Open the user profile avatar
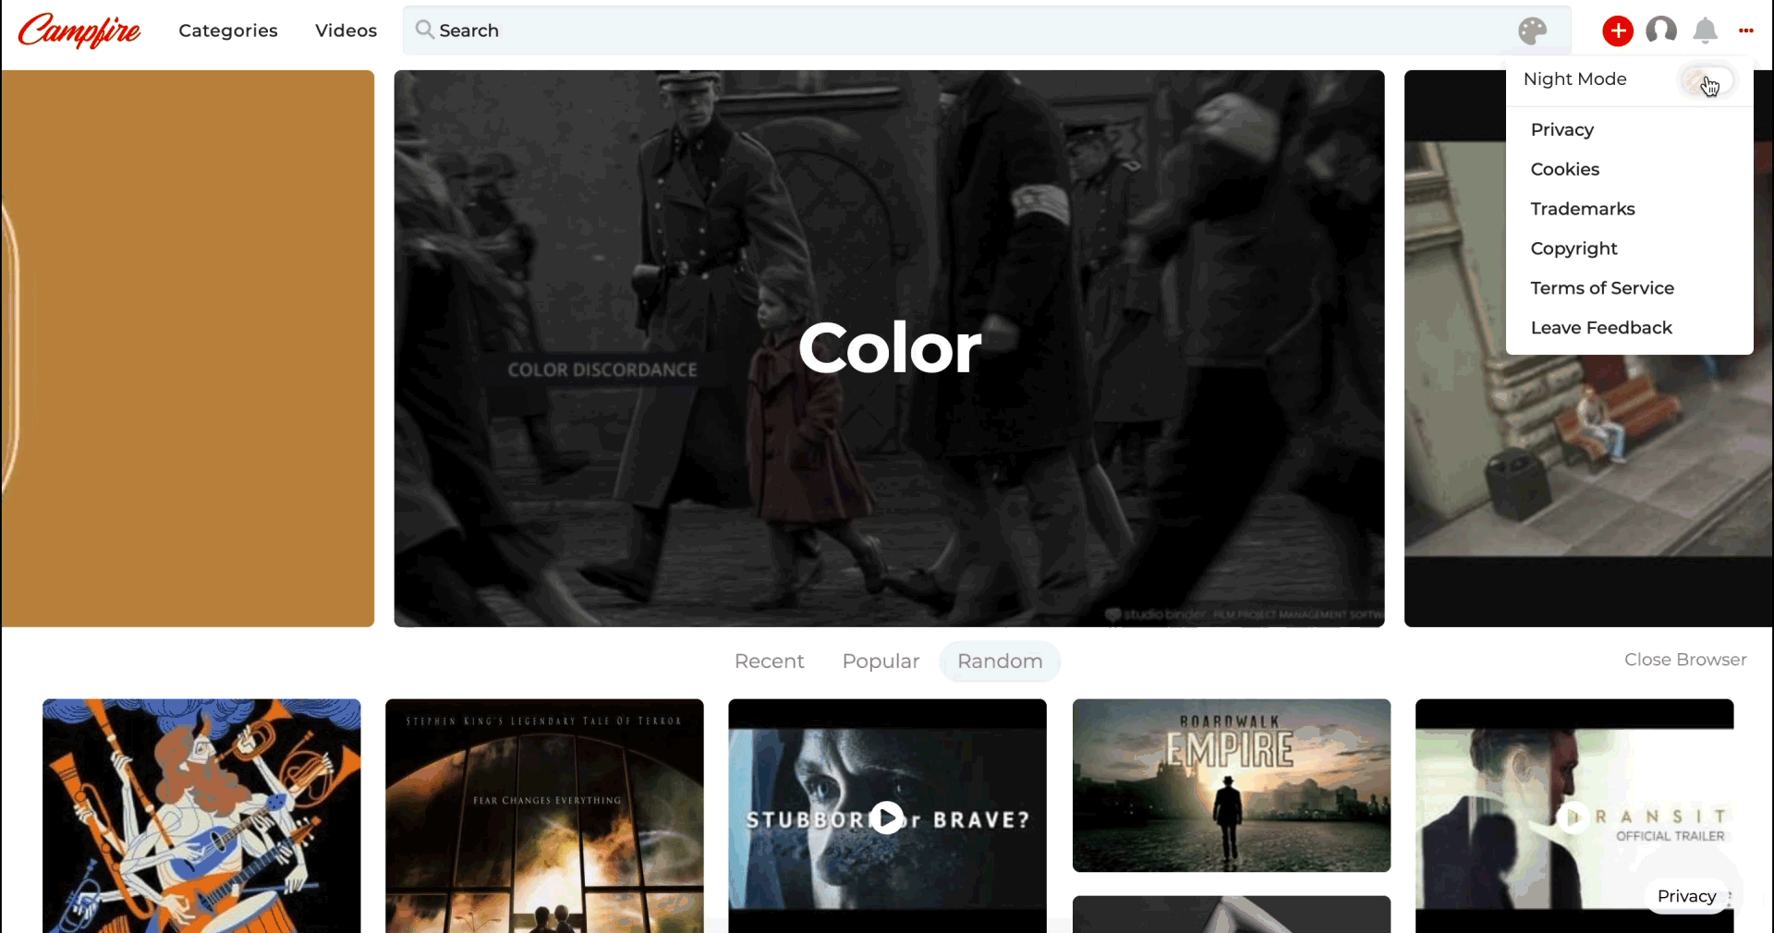Viewport: 1774px width, 933px height. pos(1661,30)
